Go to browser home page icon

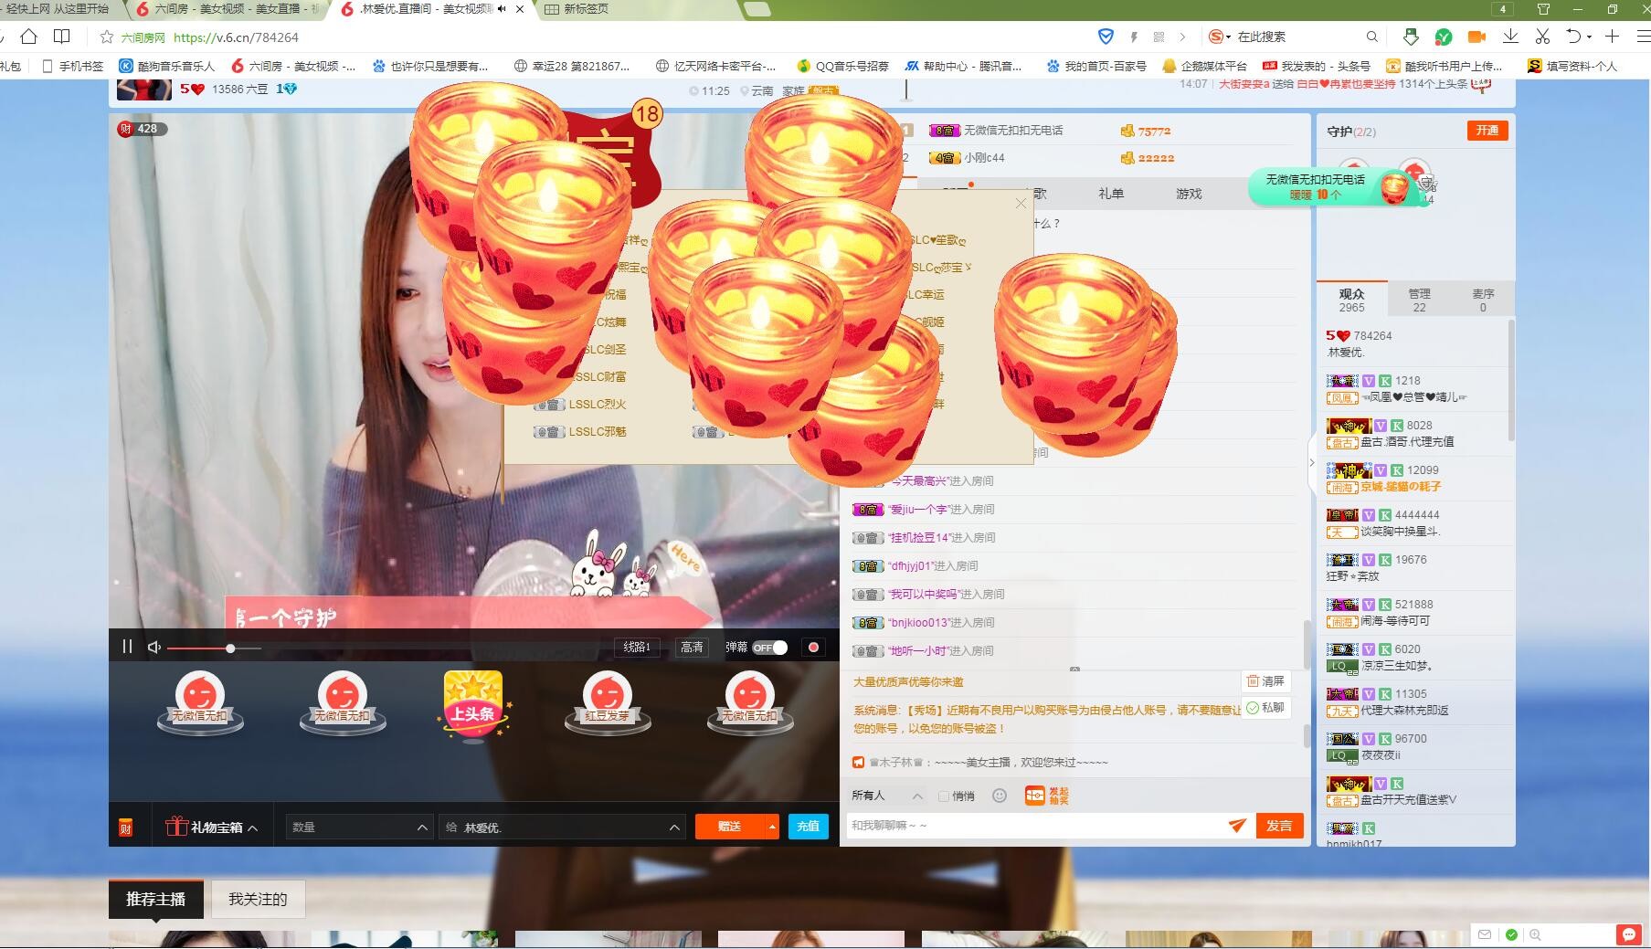click(29, 37)
